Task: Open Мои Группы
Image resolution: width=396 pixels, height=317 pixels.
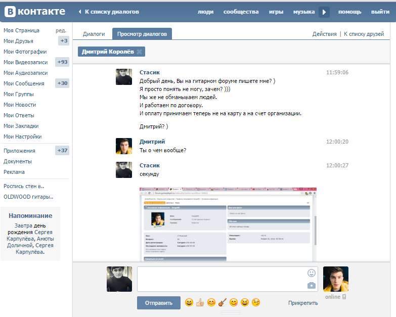Action: point(19,94)
